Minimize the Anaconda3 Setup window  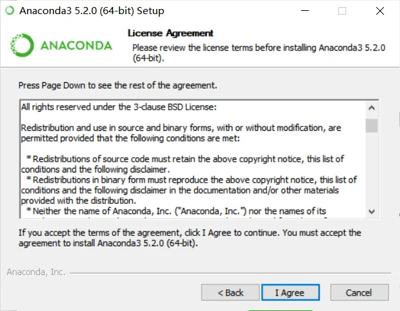(x=305, y=11)
